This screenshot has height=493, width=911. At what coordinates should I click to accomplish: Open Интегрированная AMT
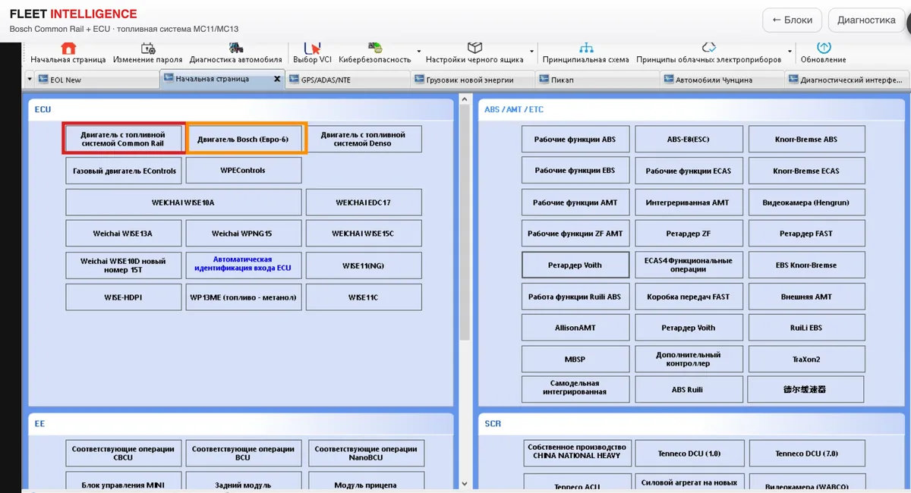(689, 203)
